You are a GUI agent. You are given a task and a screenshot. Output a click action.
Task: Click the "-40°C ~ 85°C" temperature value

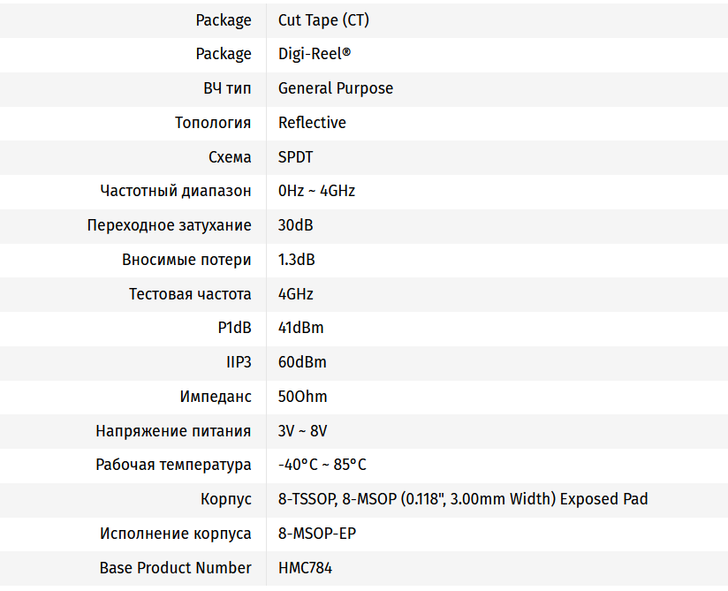322,465
